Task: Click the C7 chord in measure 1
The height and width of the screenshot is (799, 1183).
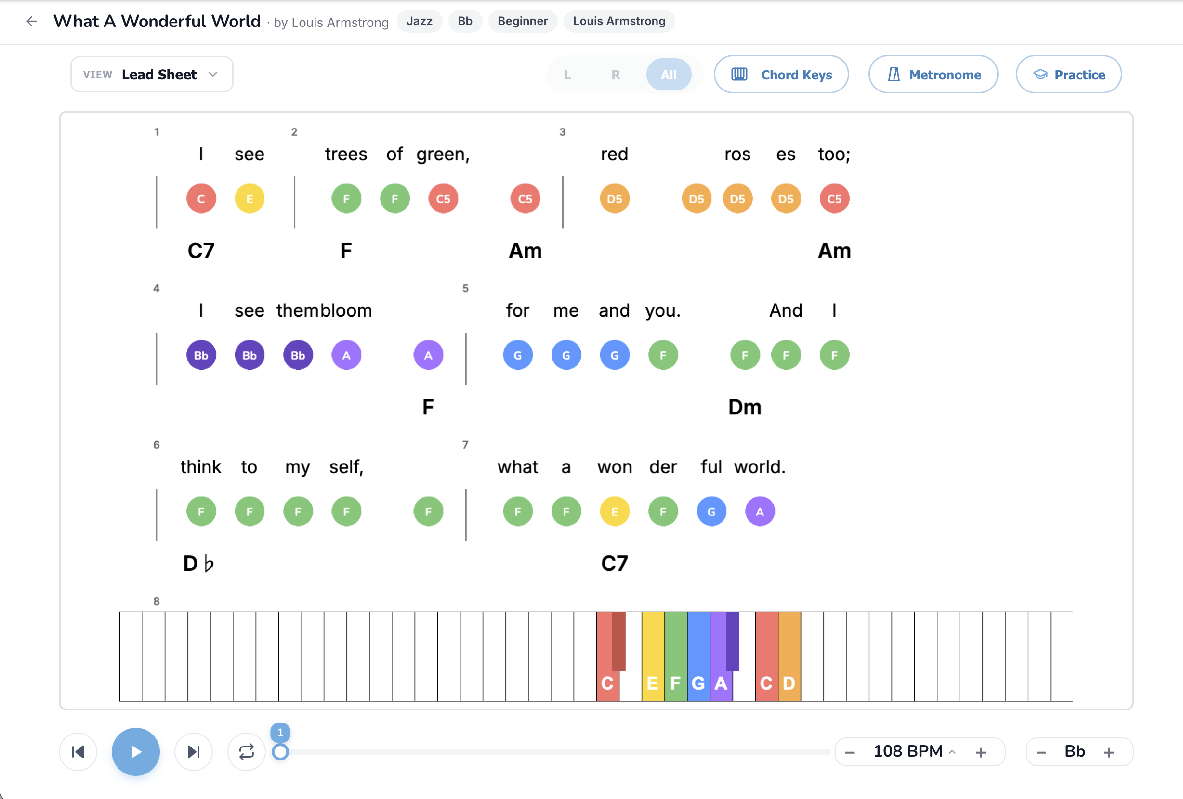Action: coord(201,251)
